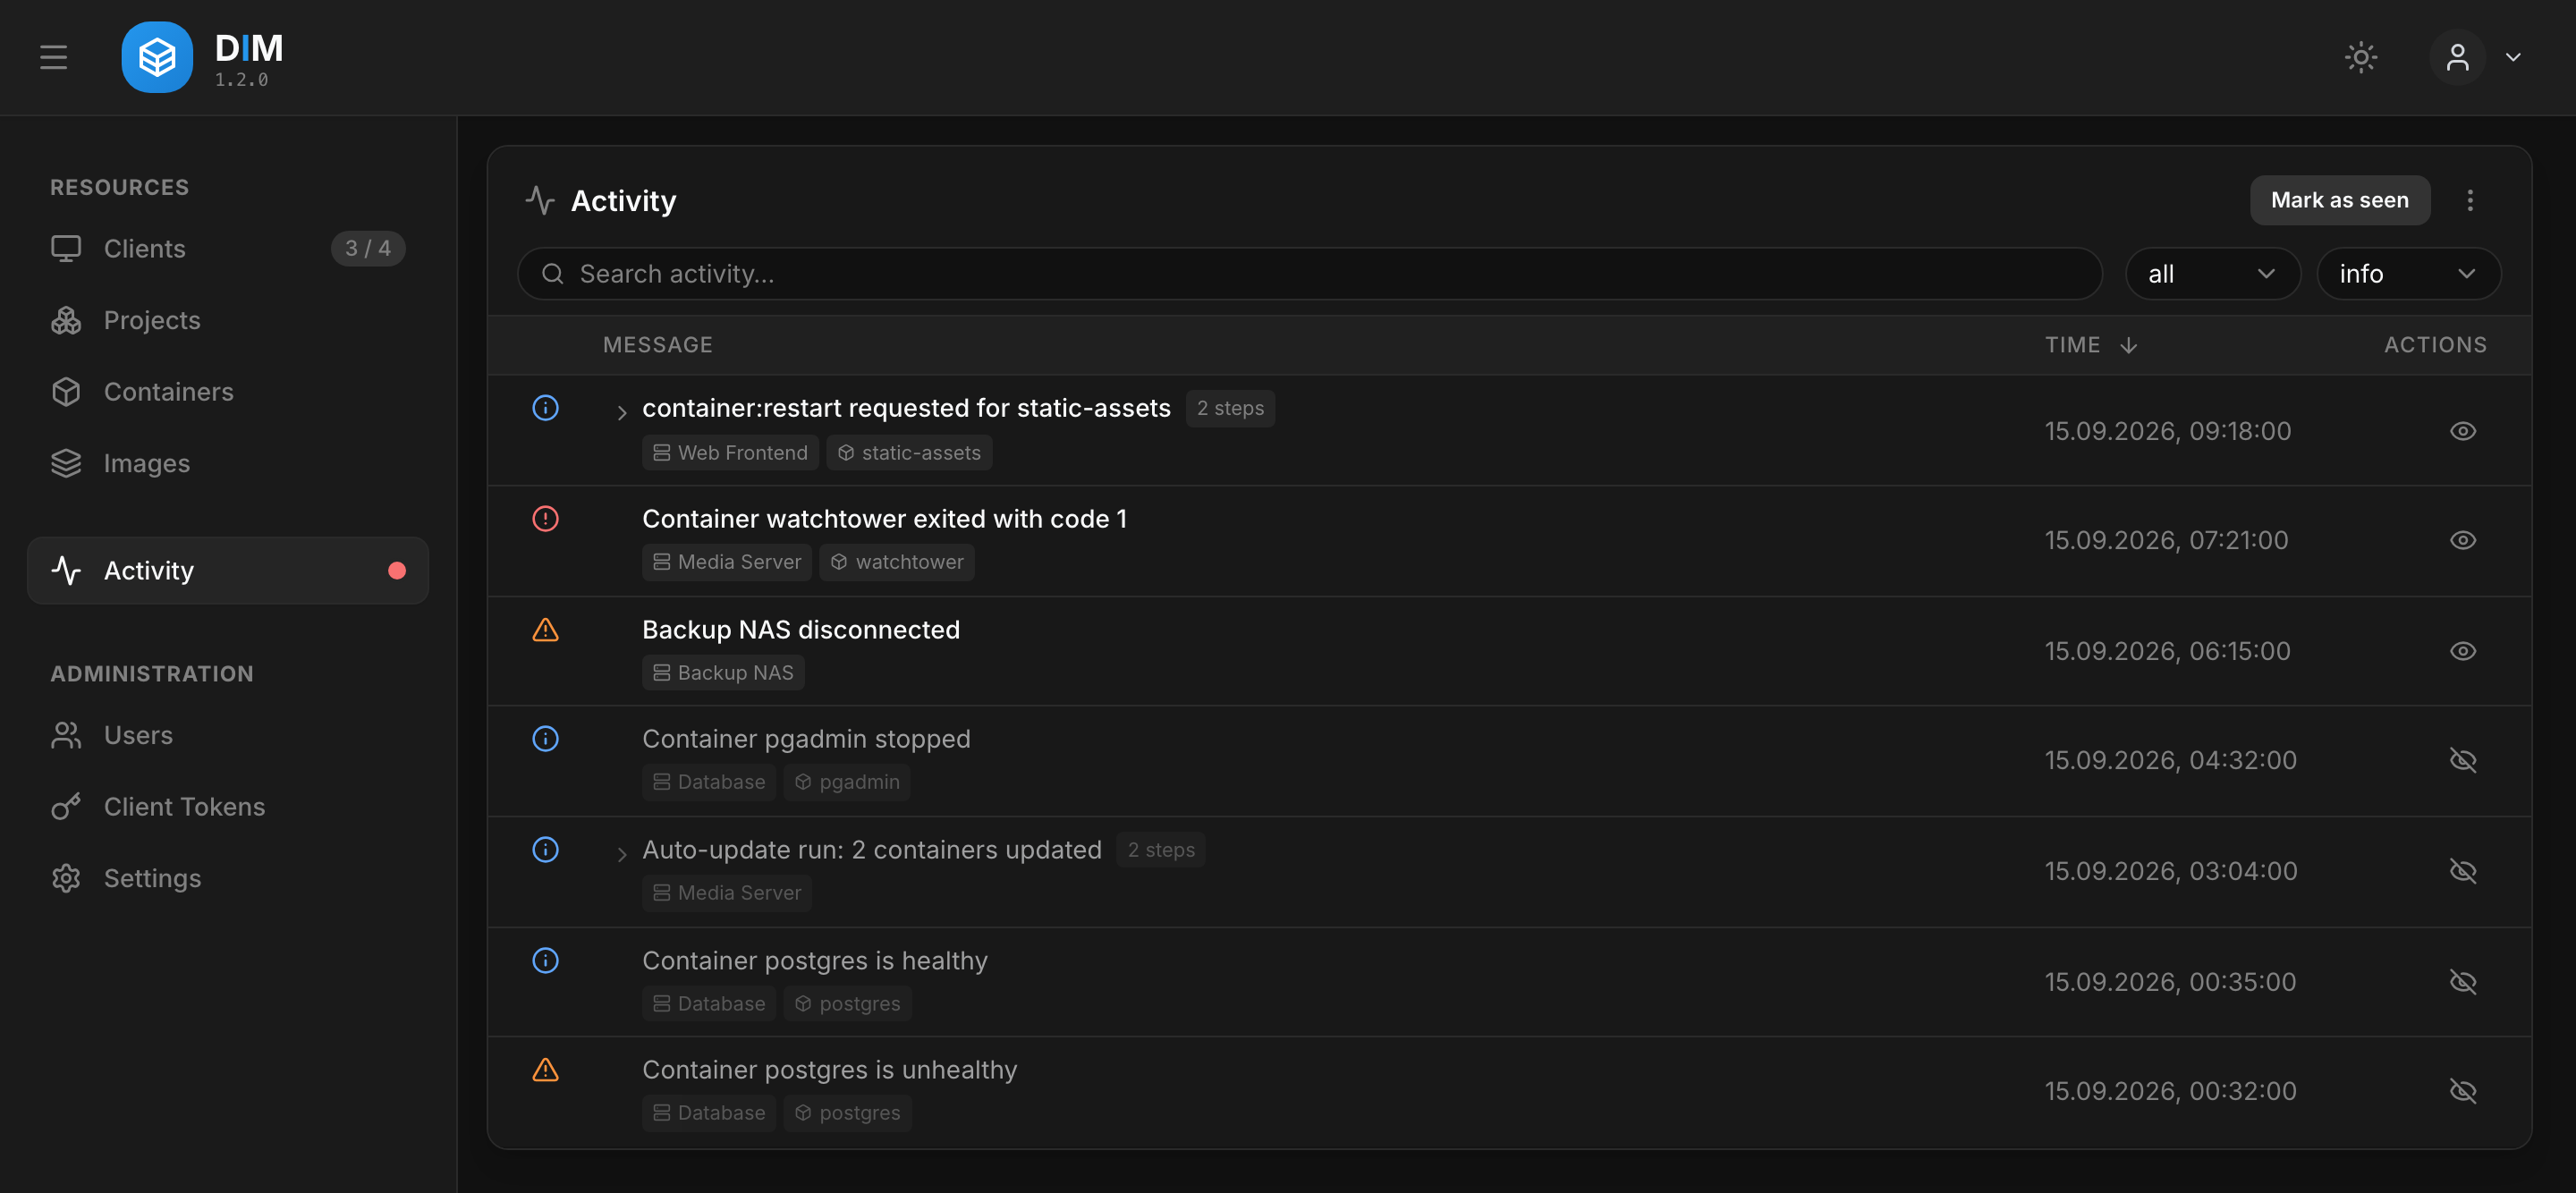Click the info icon on pgadmin row
Screen dimensions: 2576x1193
click(545, 739)
